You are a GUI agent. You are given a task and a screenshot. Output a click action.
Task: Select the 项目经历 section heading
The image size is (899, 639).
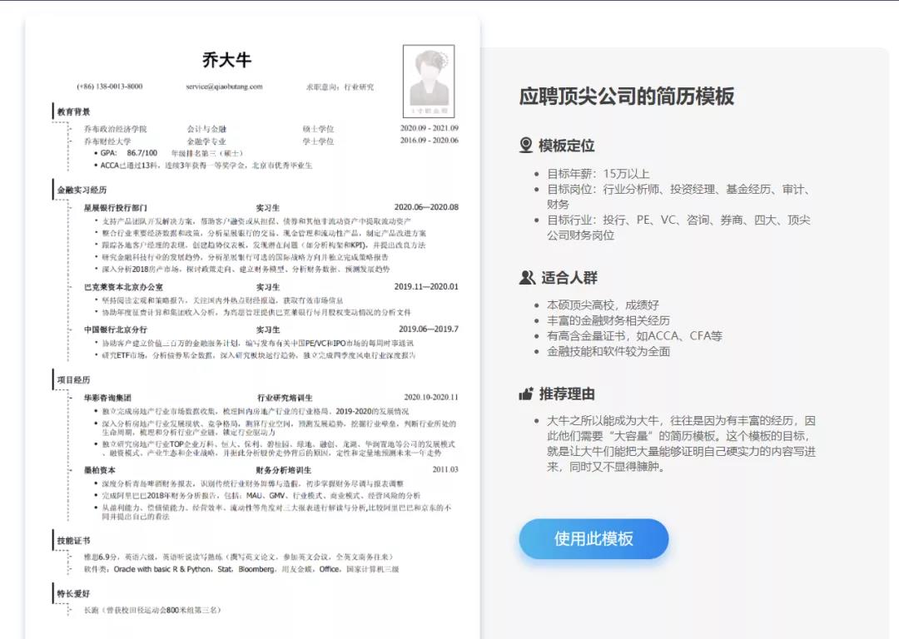(73, 380)
